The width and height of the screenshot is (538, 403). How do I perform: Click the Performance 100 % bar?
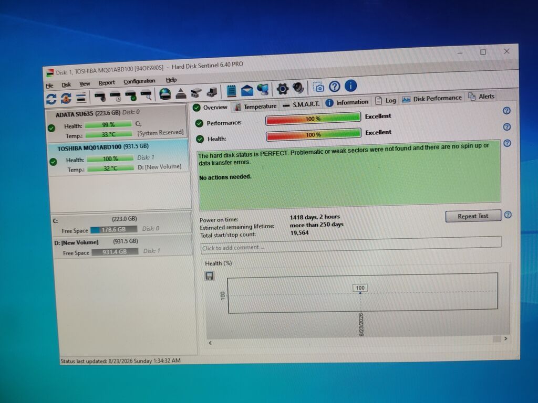pyautogui.click(x=313, y=119)
